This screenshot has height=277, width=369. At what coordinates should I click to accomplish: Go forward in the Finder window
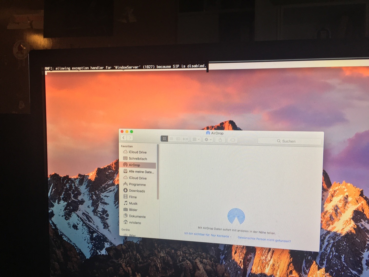(130, 138)
